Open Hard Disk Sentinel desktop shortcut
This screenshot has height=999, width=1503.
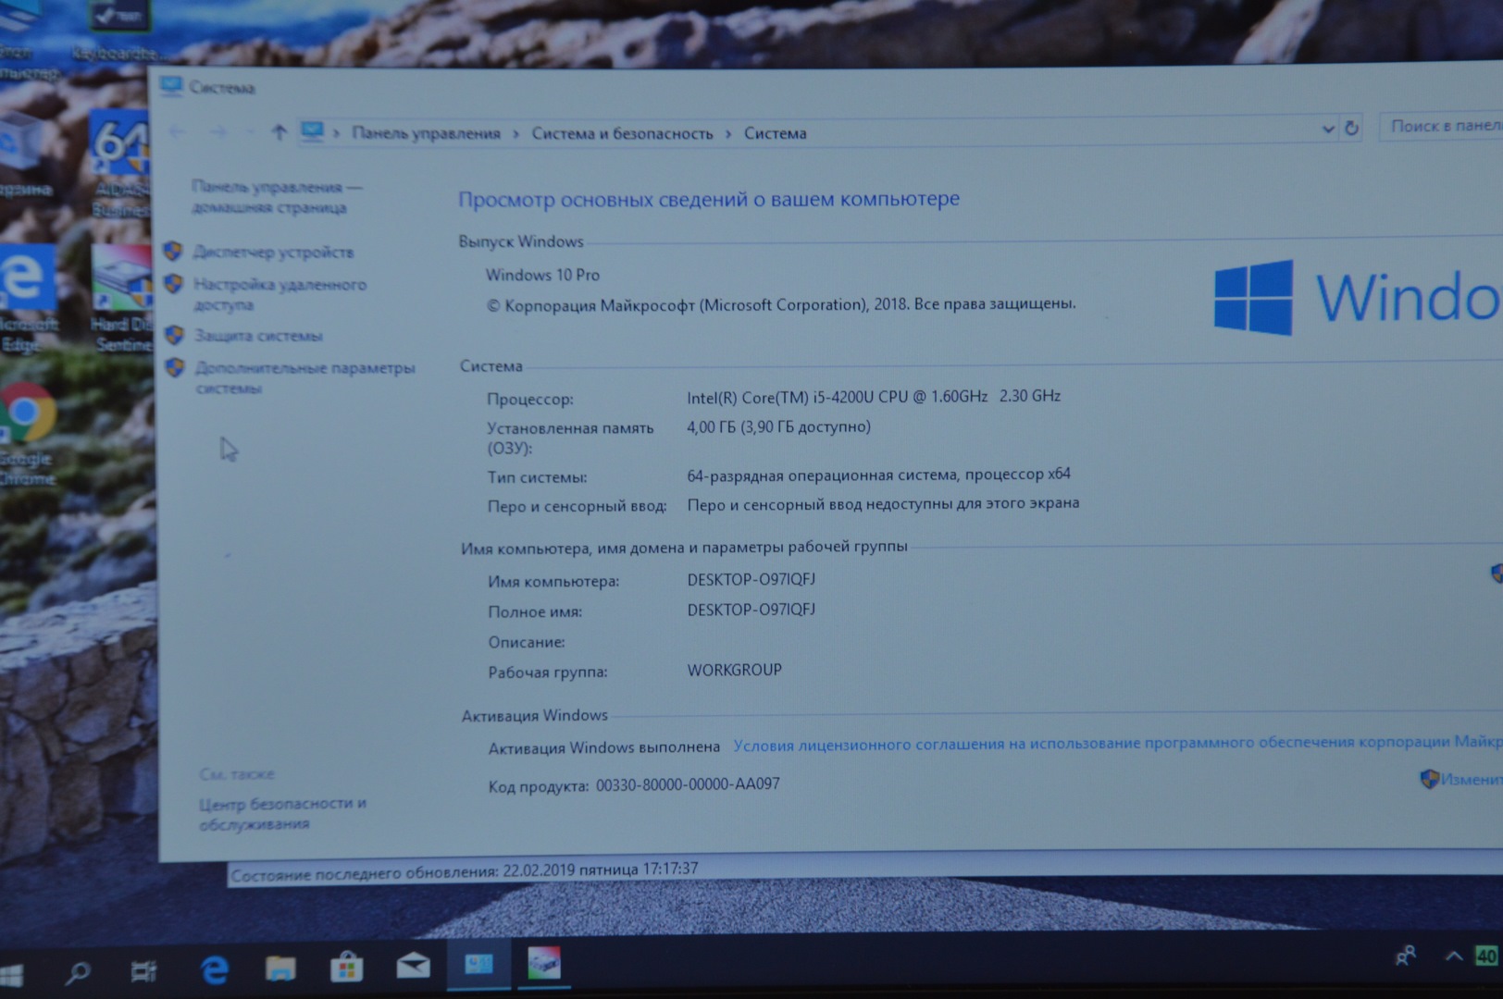[x=121, y=298]
